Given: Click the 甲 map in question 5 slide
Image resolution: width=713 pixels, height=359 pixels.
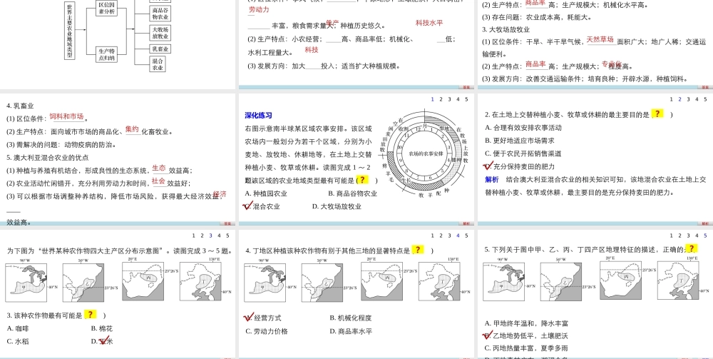Looking at the screenshot, I should [503, 282].
